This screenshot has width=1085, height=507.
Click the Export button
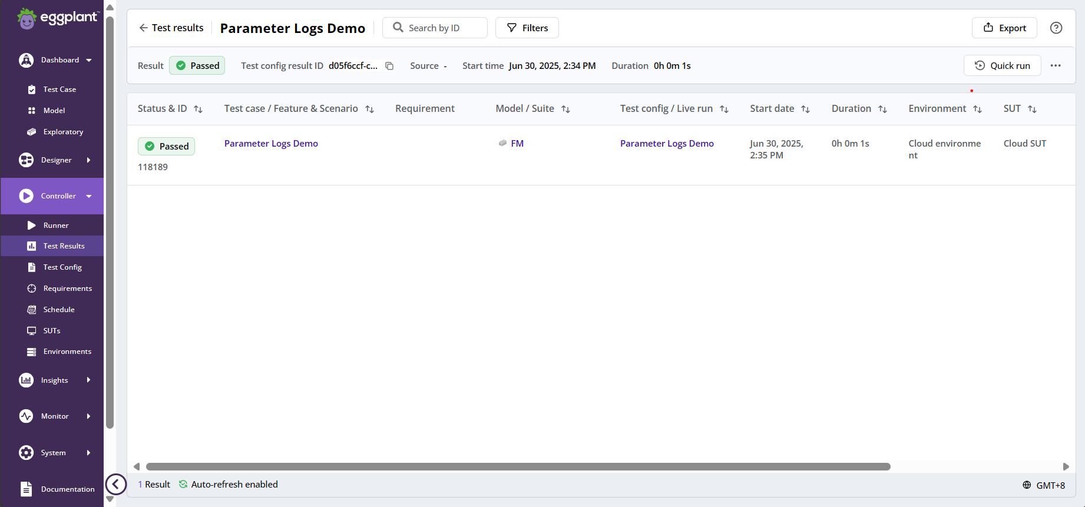click(1004, 28)
